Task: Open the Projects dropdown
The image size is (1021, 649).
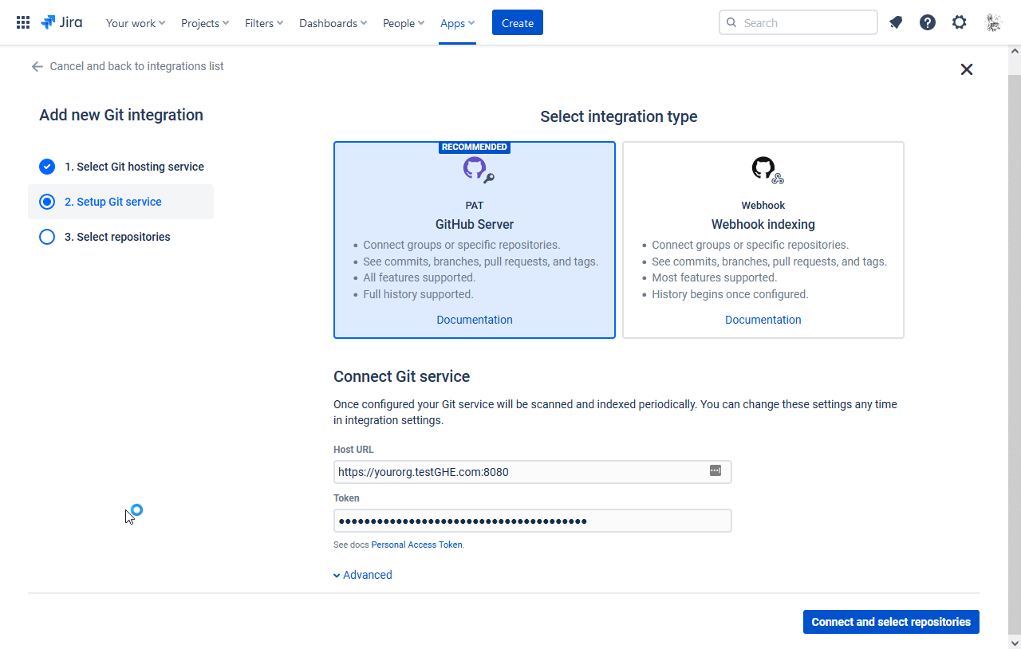Action: 205,23
